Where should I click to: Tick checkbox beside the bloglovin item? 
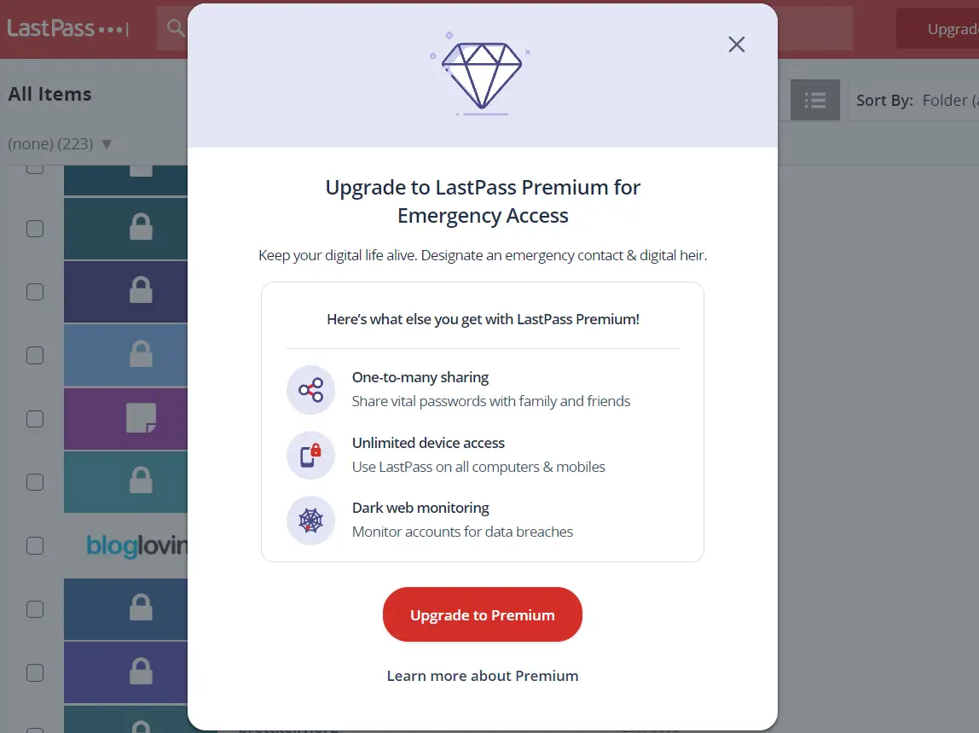(35, 545)
